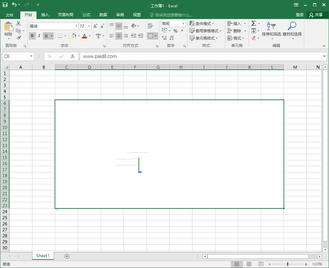Open the font name dropdown (等线)
329x268 pixels.
click(x=76, y=26)
